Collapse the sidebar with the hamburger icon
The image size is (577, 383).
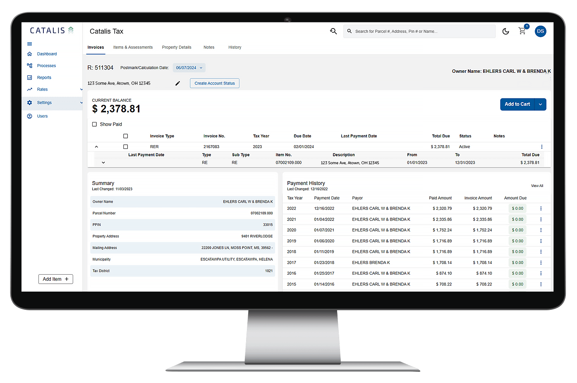click(x=29, y=43)
